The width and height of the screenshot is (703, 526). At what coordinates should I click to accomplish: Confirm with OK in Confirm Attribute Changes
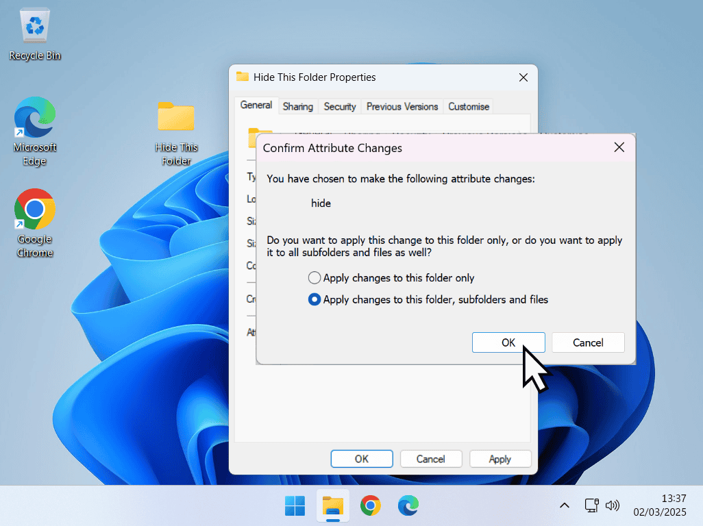coord(508,342)
